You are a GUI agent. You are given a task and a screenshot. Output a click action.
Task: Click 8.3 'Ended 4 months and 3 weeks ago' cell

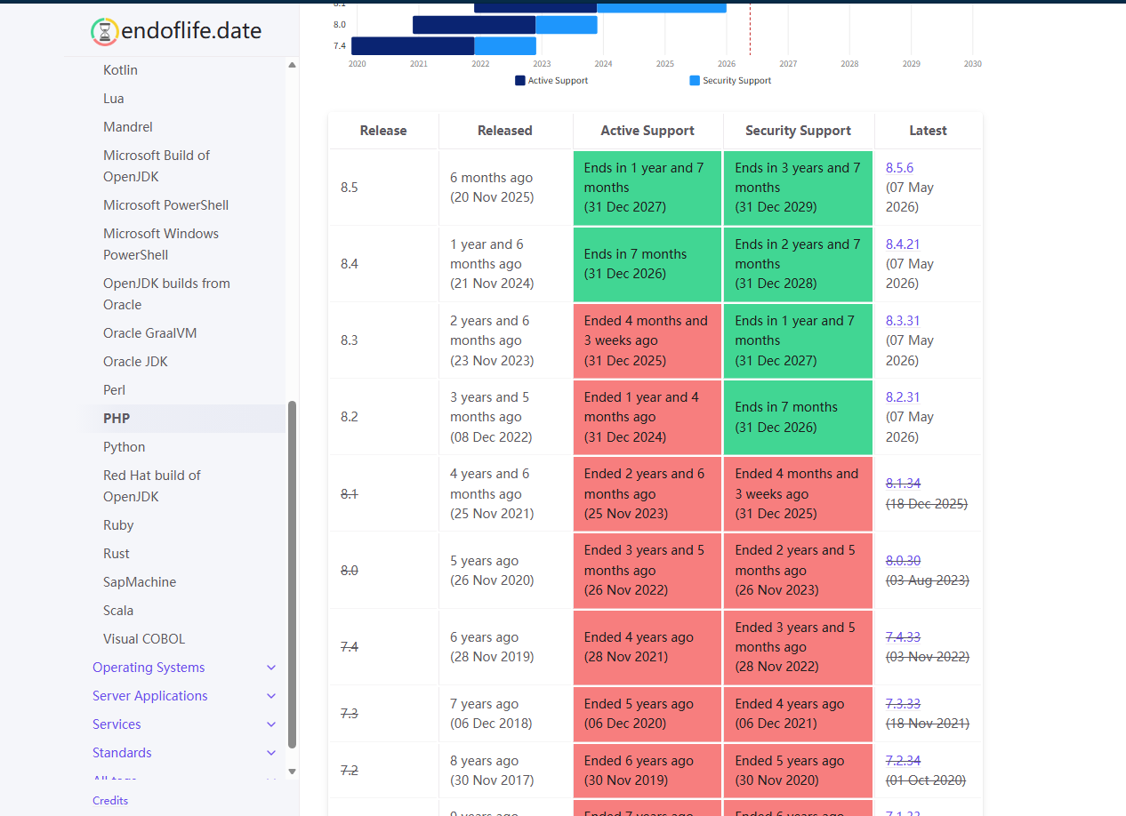647,340
